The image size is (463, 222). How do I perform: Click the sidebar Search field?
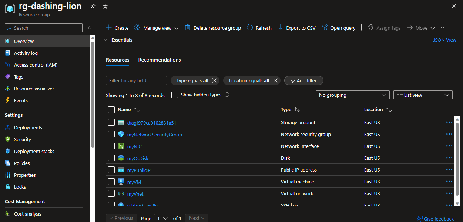[44, 28]
